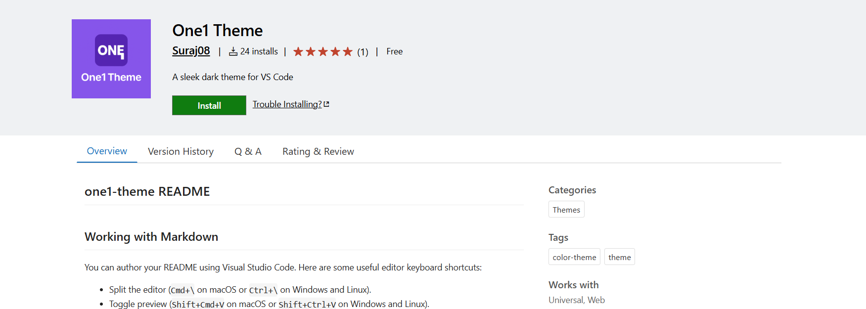This screenshot has width=866, height=309.
Task: Open the Suraj08 publisher page
Action: coord(191,50)
